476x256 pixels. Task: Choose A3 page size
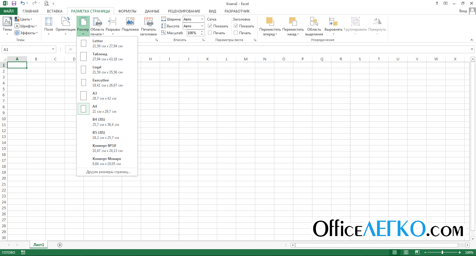[107, 96]
